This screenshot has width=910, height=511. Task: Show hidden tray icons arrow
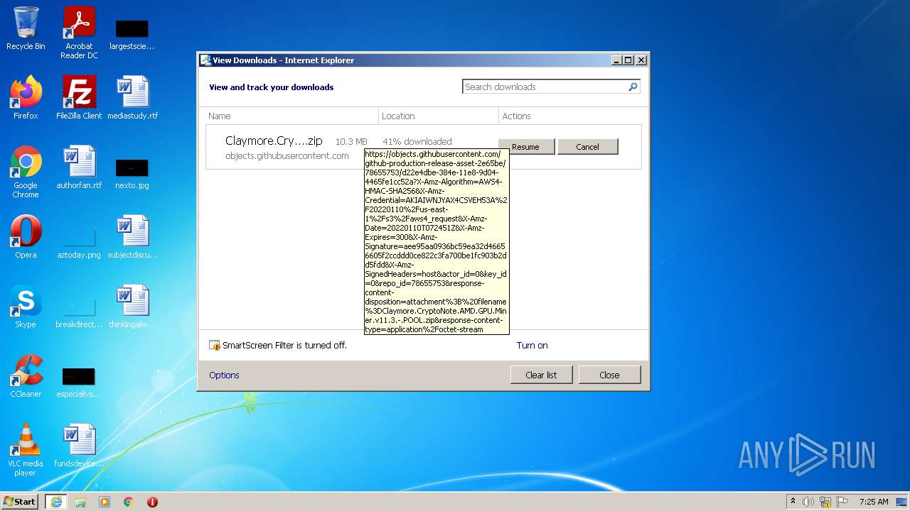point(793,502)
